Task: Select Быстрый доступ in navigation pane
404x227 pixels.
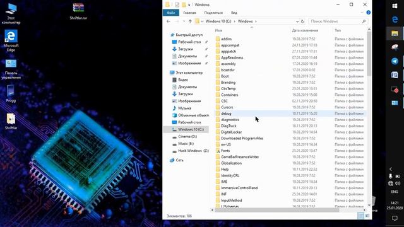Action: (x=189, y=35)
